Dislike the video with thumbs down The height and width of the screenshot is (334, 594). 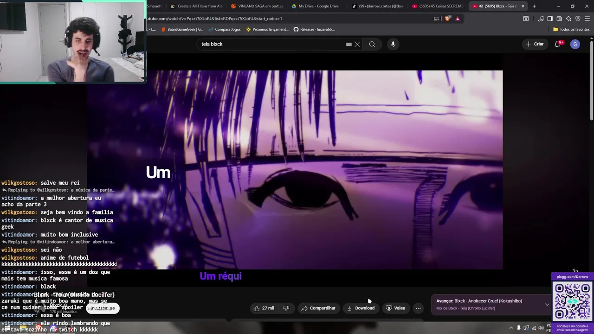pyautogui.click(x=286, y=308)
